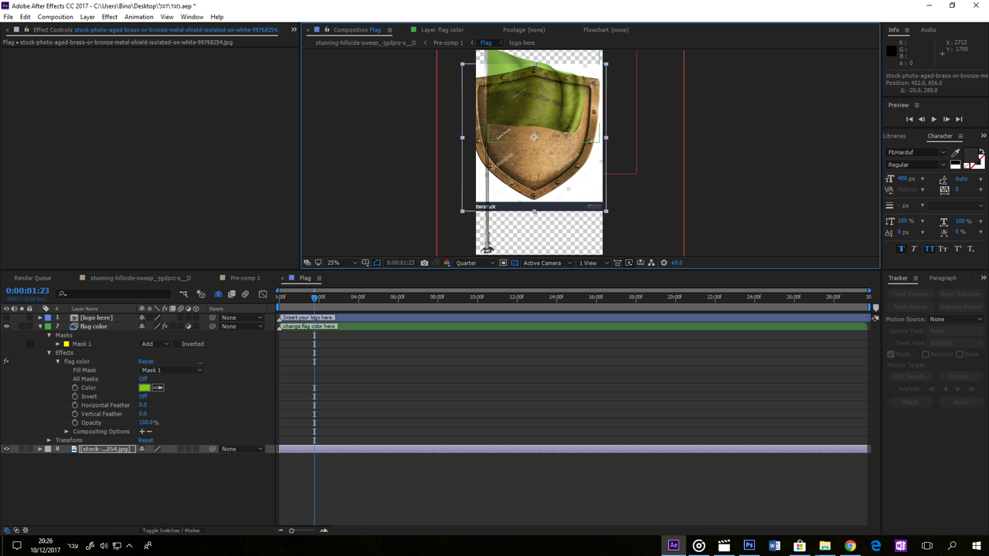Take a snapshot with the camera icon
This screenshot has width=989, height=556.
(x=424, y=263)
